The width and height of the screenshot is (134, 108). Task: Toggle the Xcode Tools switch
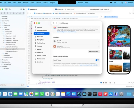point(97,60)
